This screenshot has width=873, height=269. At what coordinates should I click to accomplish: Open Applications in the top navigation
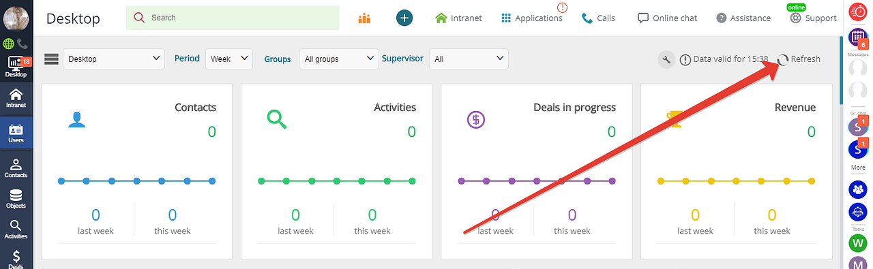[531, 18]
